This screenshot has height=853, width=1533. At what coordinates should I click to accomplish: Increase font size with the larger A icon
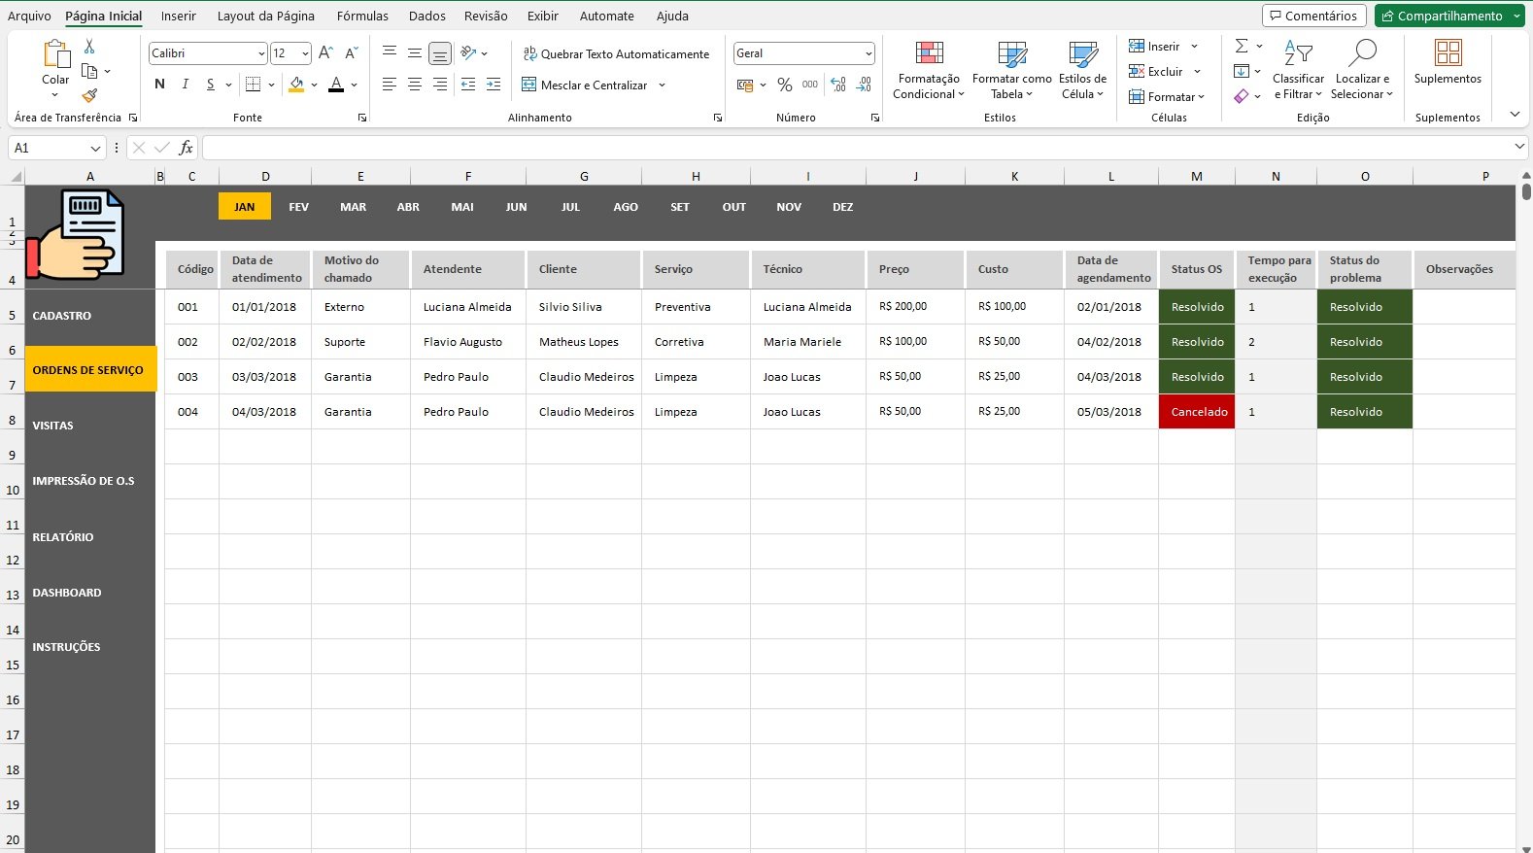coord(325,53)
